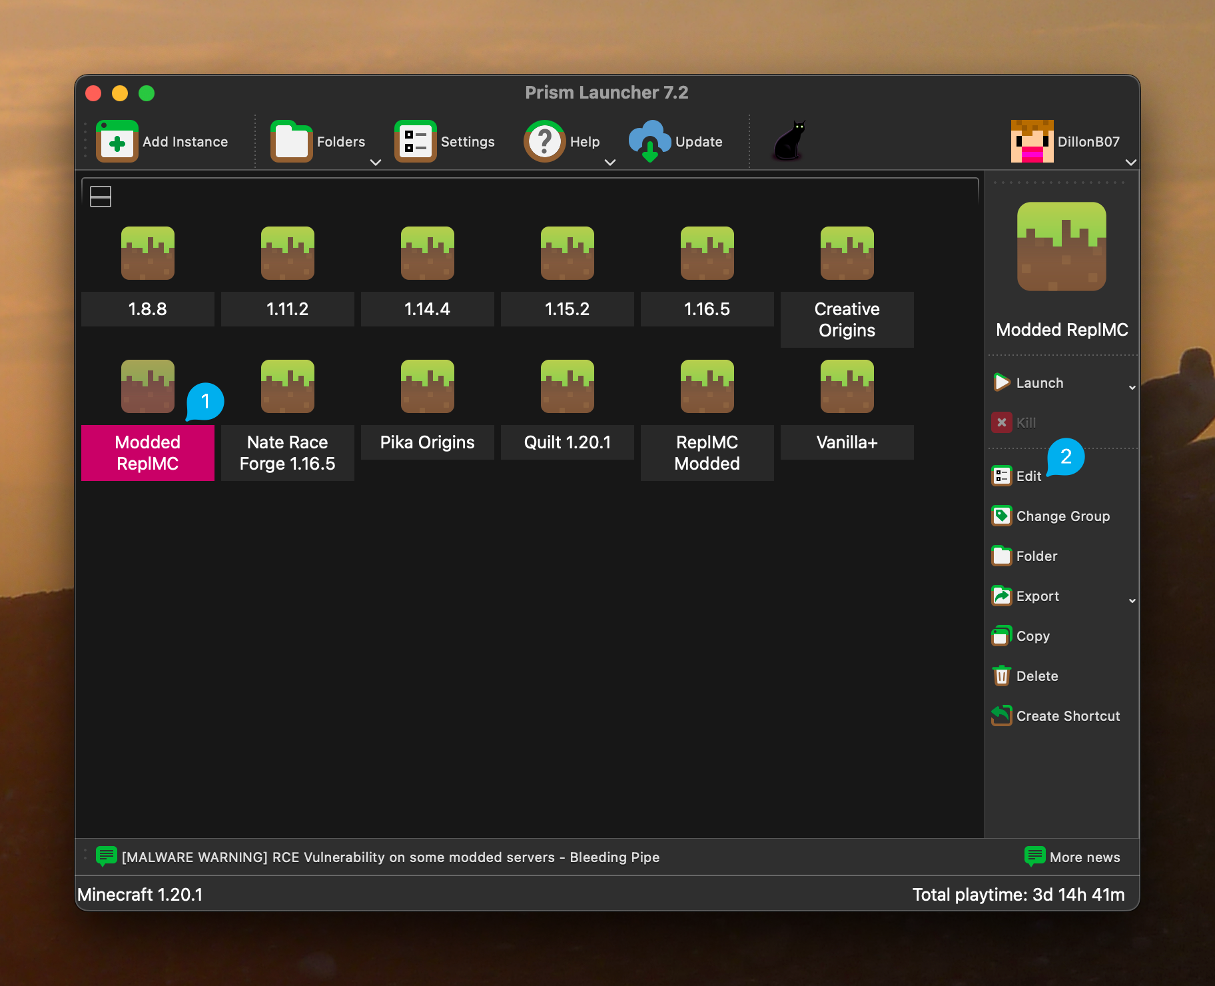The image size is (1215, 986).
Task: Click the Minecraft 1.20.1 status text
Action: click(140, 894)
